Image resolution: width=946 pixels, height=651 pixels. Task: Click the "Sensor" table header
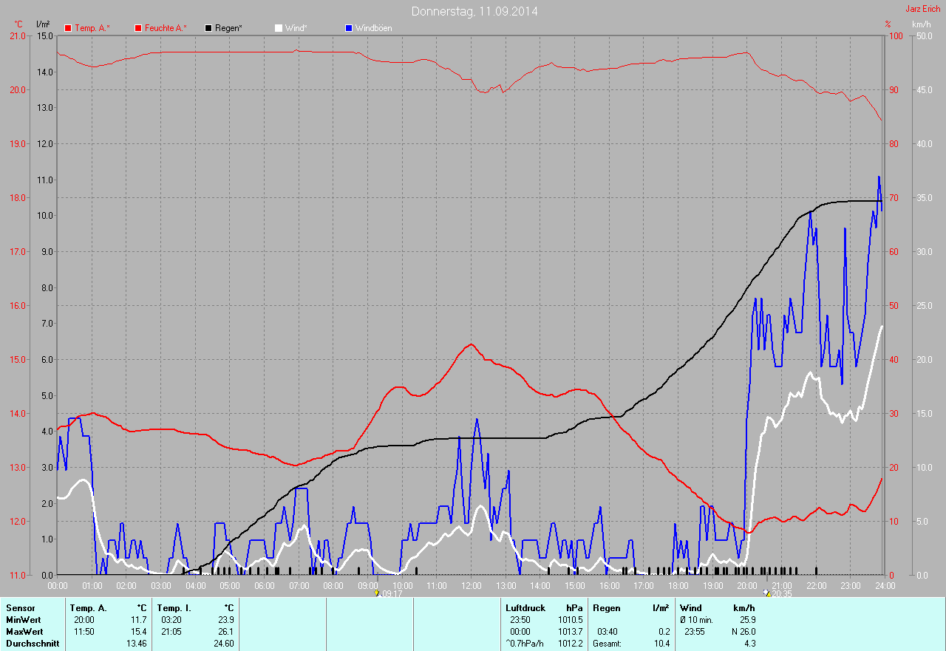click(x=20, y=607)
